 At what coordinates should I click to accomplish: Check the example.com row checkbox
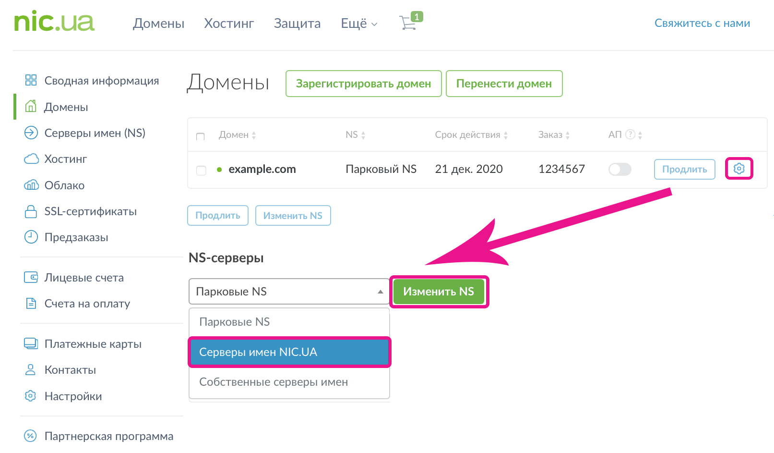(201, 170)
